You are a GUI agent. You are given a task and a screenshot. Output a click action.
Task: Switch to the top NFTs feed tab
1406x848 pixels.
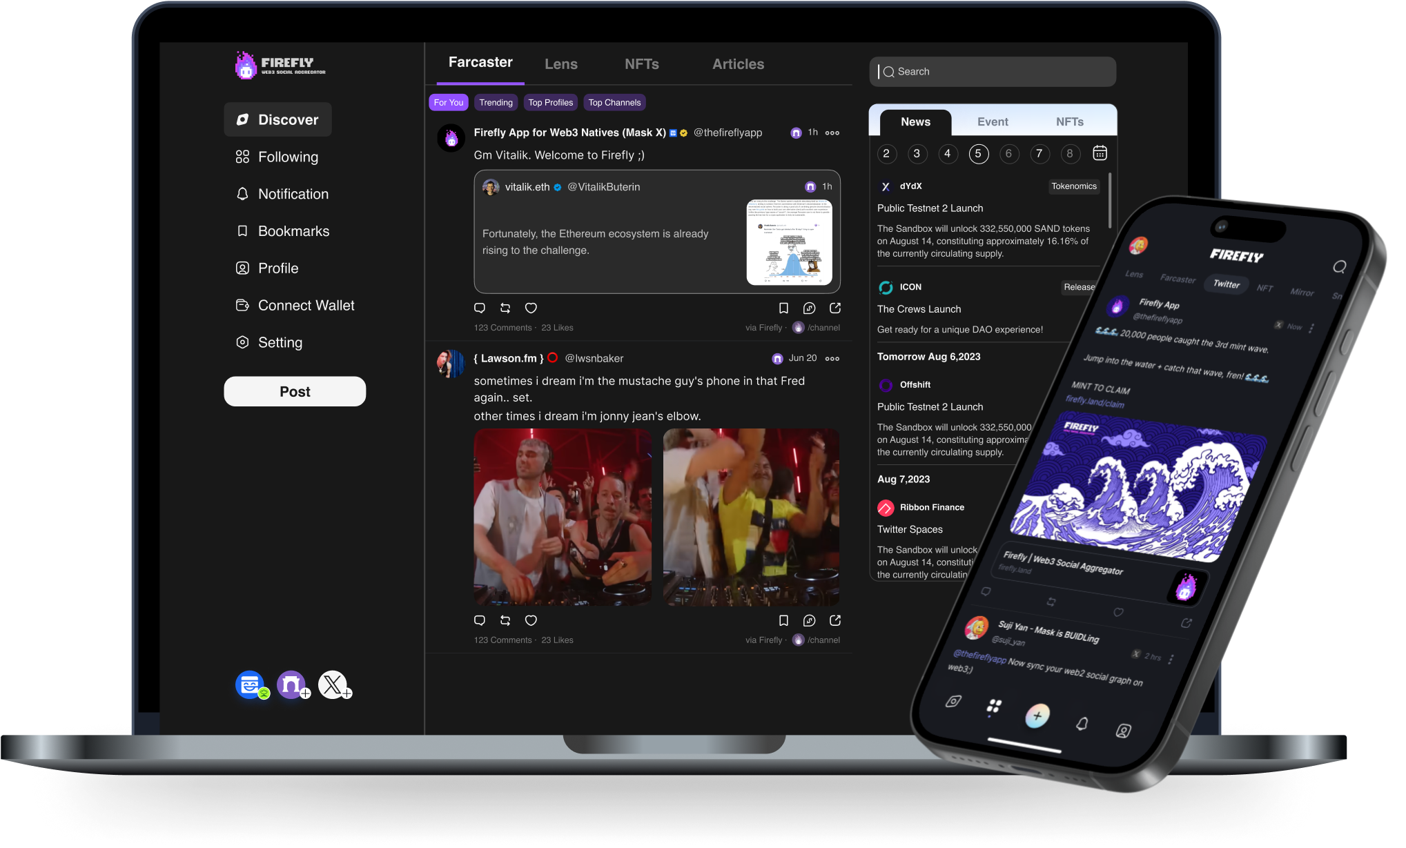(x=641, y=64)
